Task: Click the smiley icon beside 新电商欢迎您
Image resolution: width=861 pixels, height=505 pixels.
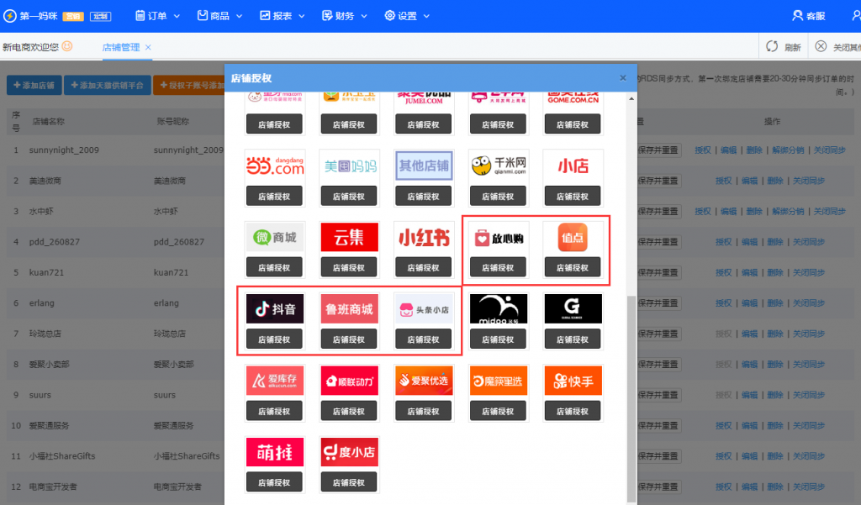Action: point(67,46)
